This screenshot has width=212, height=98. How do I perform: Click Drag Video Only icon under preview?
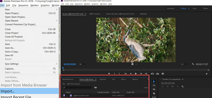point(132,64)
